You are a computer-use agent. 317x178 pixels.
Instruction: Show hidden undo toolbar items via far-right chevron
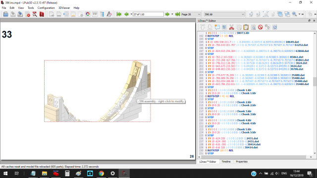tap(315, 14)
